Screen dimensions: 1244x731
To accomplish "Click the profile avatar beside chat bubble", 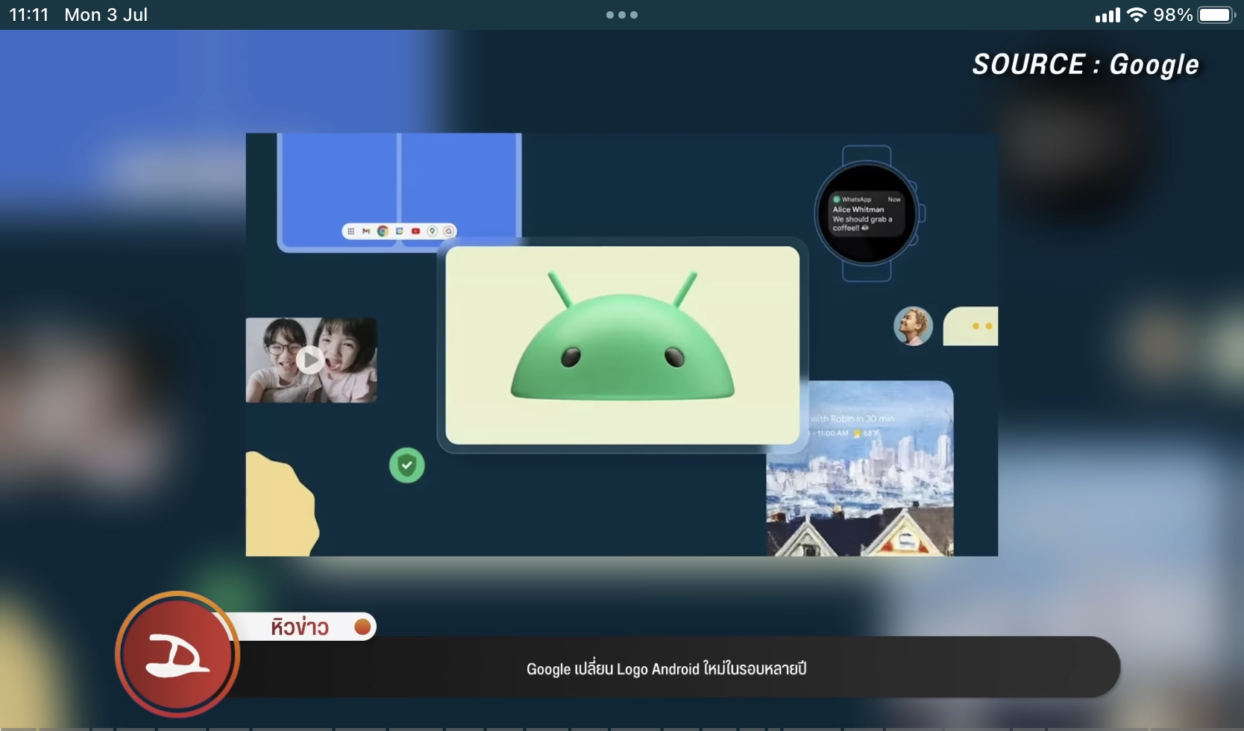I will coord(913,326).
